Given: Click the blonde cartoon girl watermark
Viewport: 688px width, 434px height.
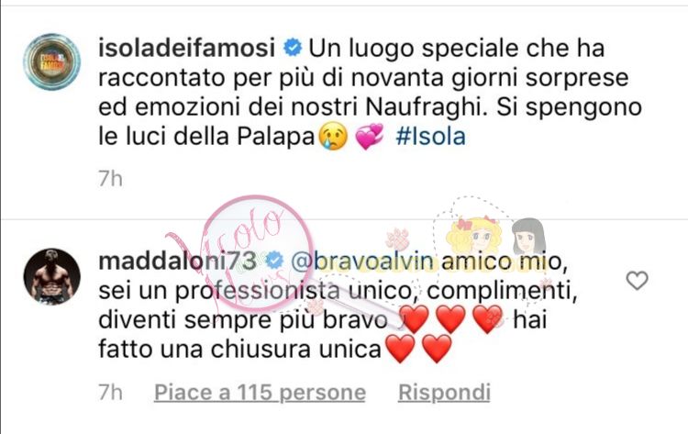Looking at the screenshot, I should pos(474,236).
